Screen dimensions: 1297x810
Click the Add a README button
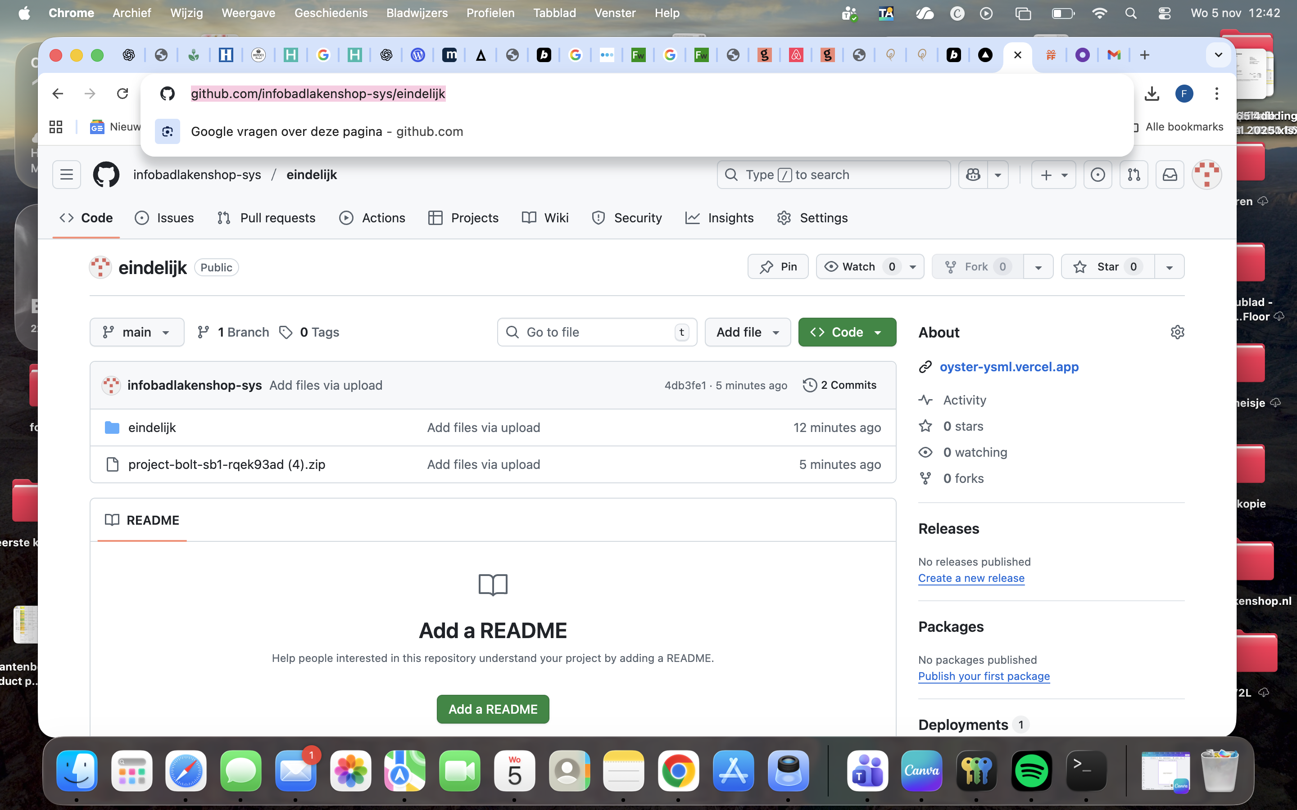[x=493, y=709]
